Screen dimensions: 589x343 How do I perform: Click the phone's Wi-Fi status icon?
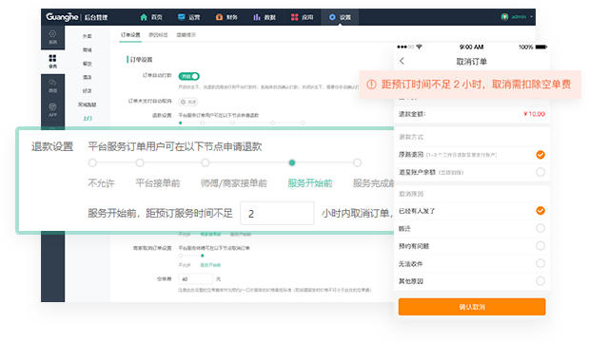click(420, 47)
